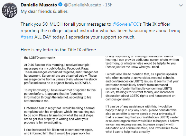Expand the tweet options chevron menu
Viewport: 186px width, 136px height.
pyautogui.click(x=181, y=5)
